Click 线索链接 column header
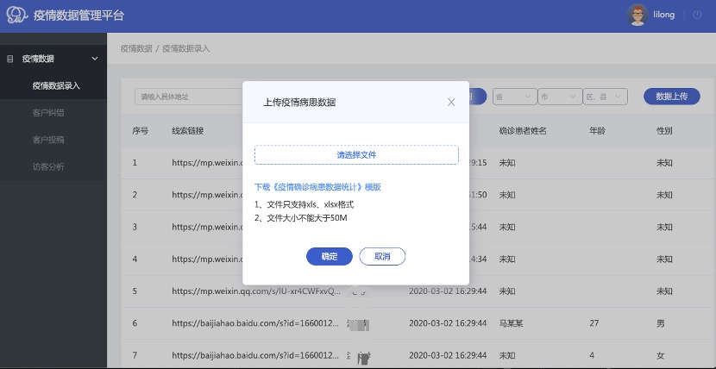 point(188,131)
